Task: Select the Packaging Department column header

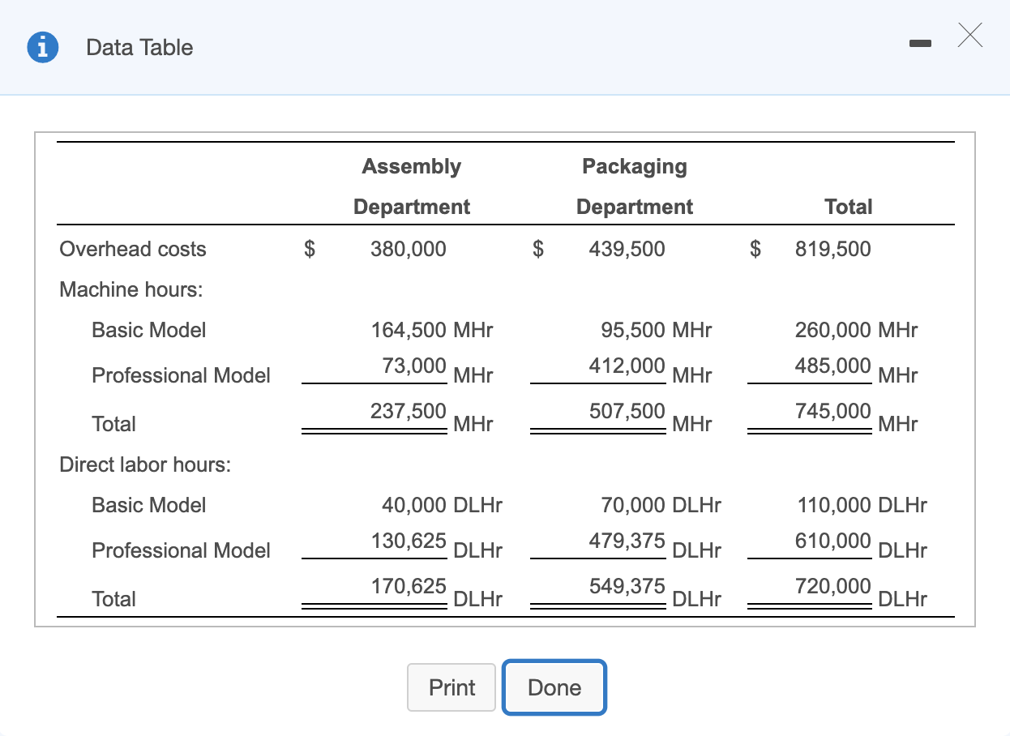Action: 635,186
